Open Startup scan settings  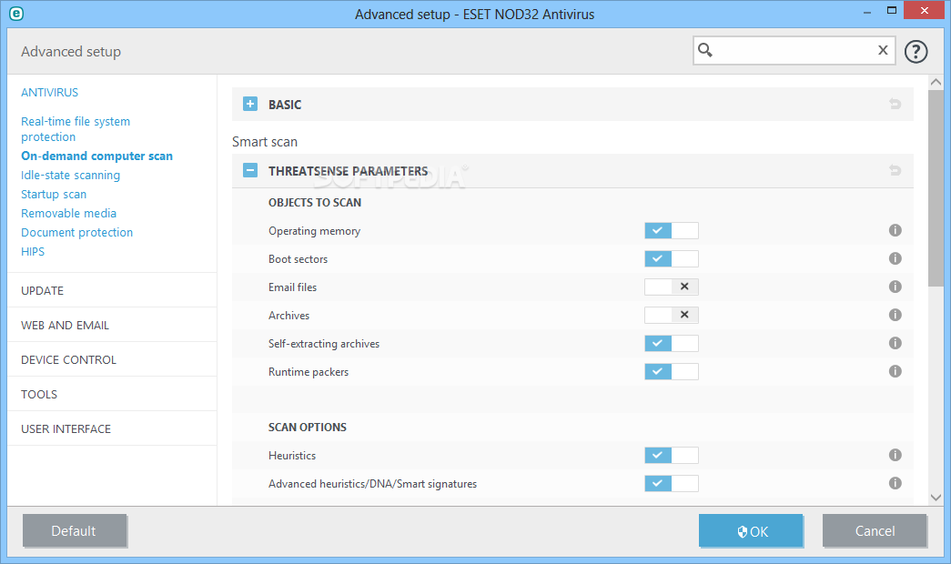tap(54, 194)
